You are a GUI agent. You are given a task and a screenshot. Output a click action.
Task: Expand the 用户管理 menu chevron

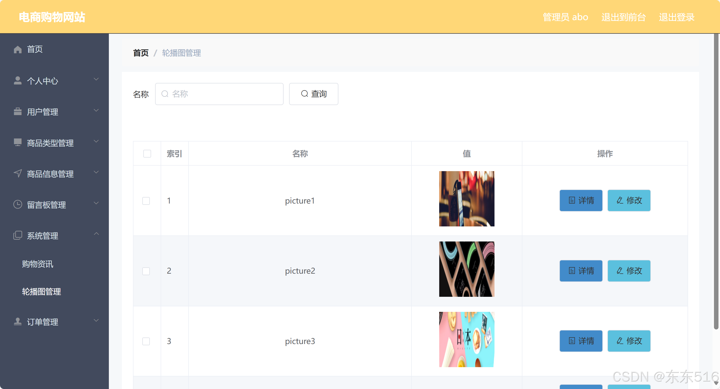tap(96, 111)
